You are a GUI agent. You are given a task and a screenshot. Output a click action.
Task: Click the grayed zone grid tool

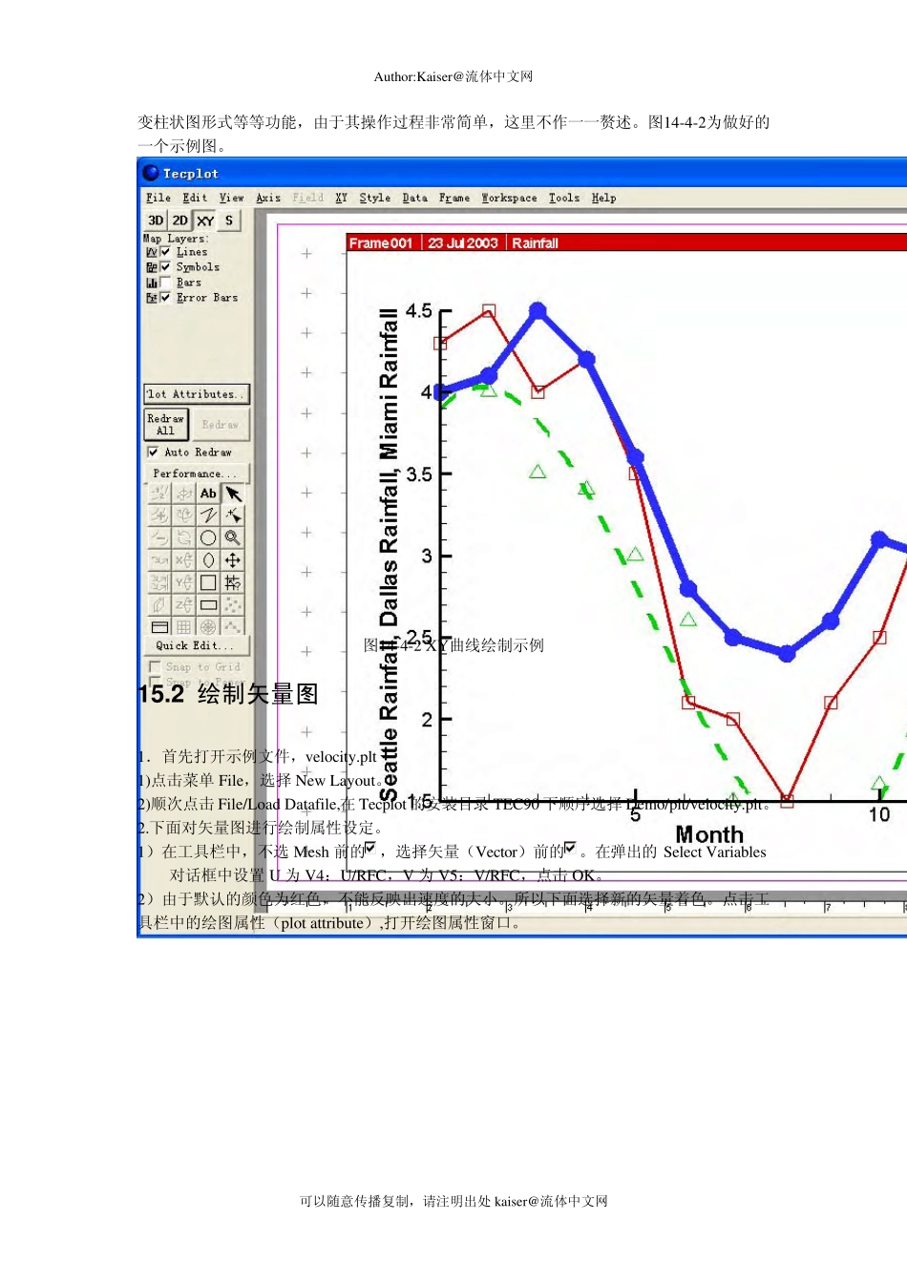184,627
